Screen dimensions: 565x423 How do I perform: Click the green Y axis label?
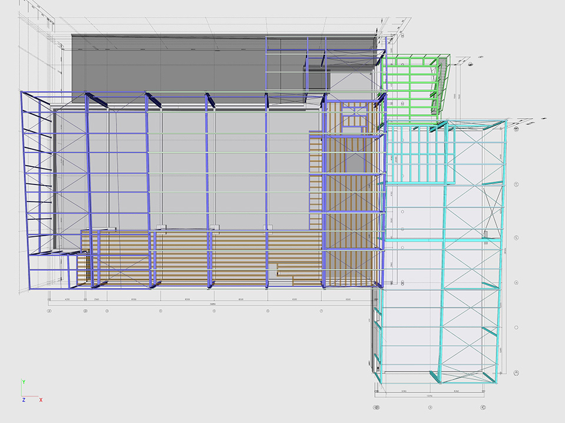click(x=23, y=382)
